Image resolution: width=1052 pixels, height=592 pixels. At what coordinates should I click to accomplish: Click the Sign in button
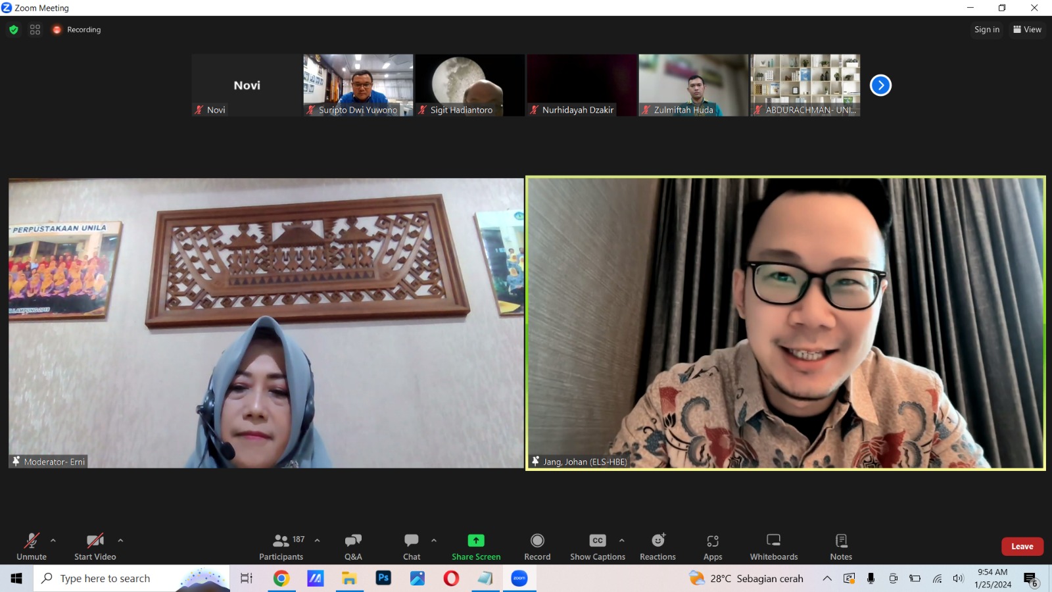pos(986,30)
